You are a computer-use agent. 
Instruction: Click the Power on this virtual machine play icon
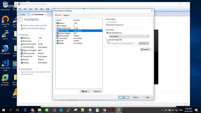tap(22, 25)
